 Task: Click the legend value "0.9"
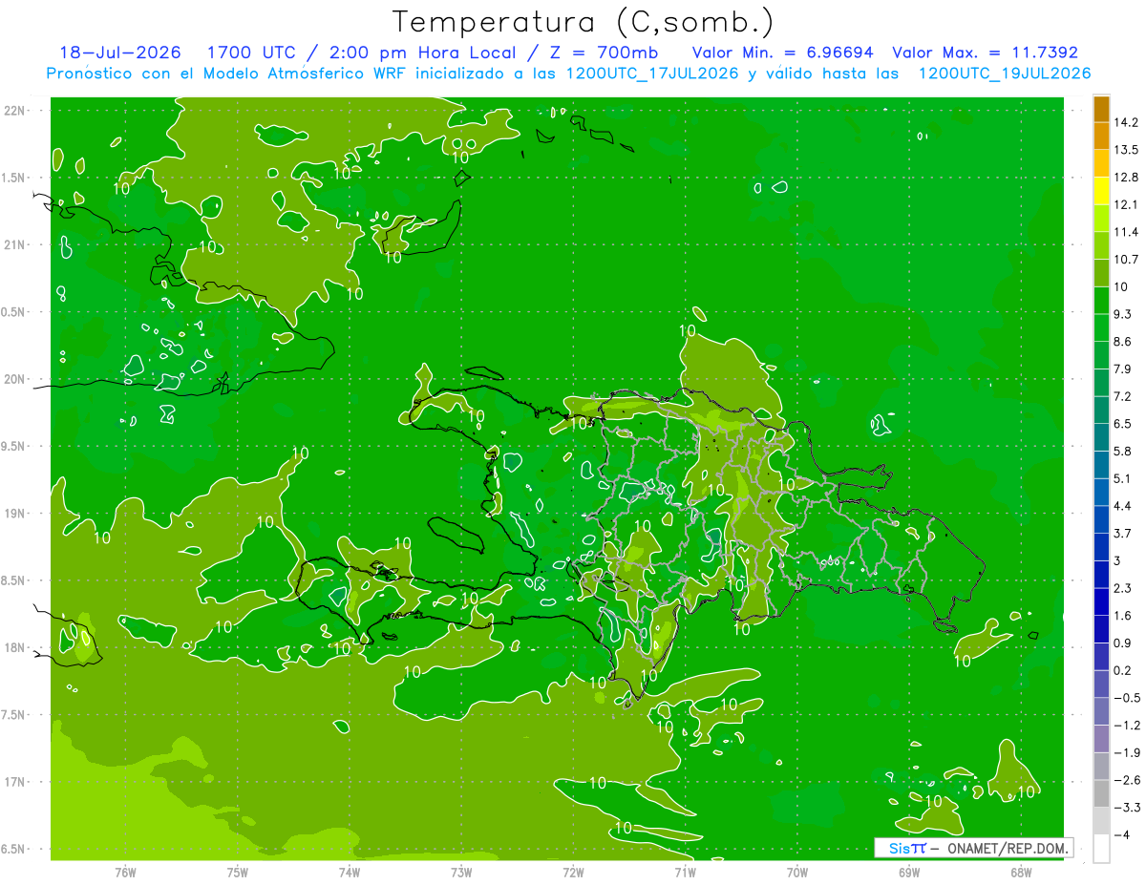point(1123,643)
